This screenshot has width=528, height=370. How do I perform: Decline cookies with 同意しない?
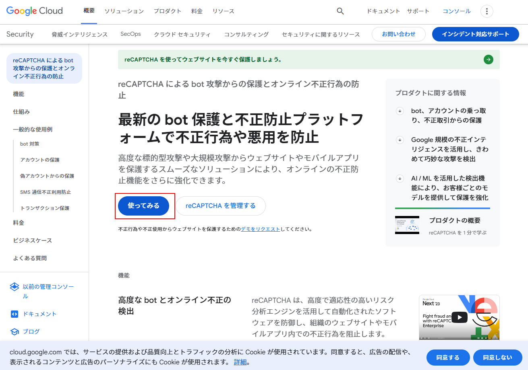[x=498, y=358]
